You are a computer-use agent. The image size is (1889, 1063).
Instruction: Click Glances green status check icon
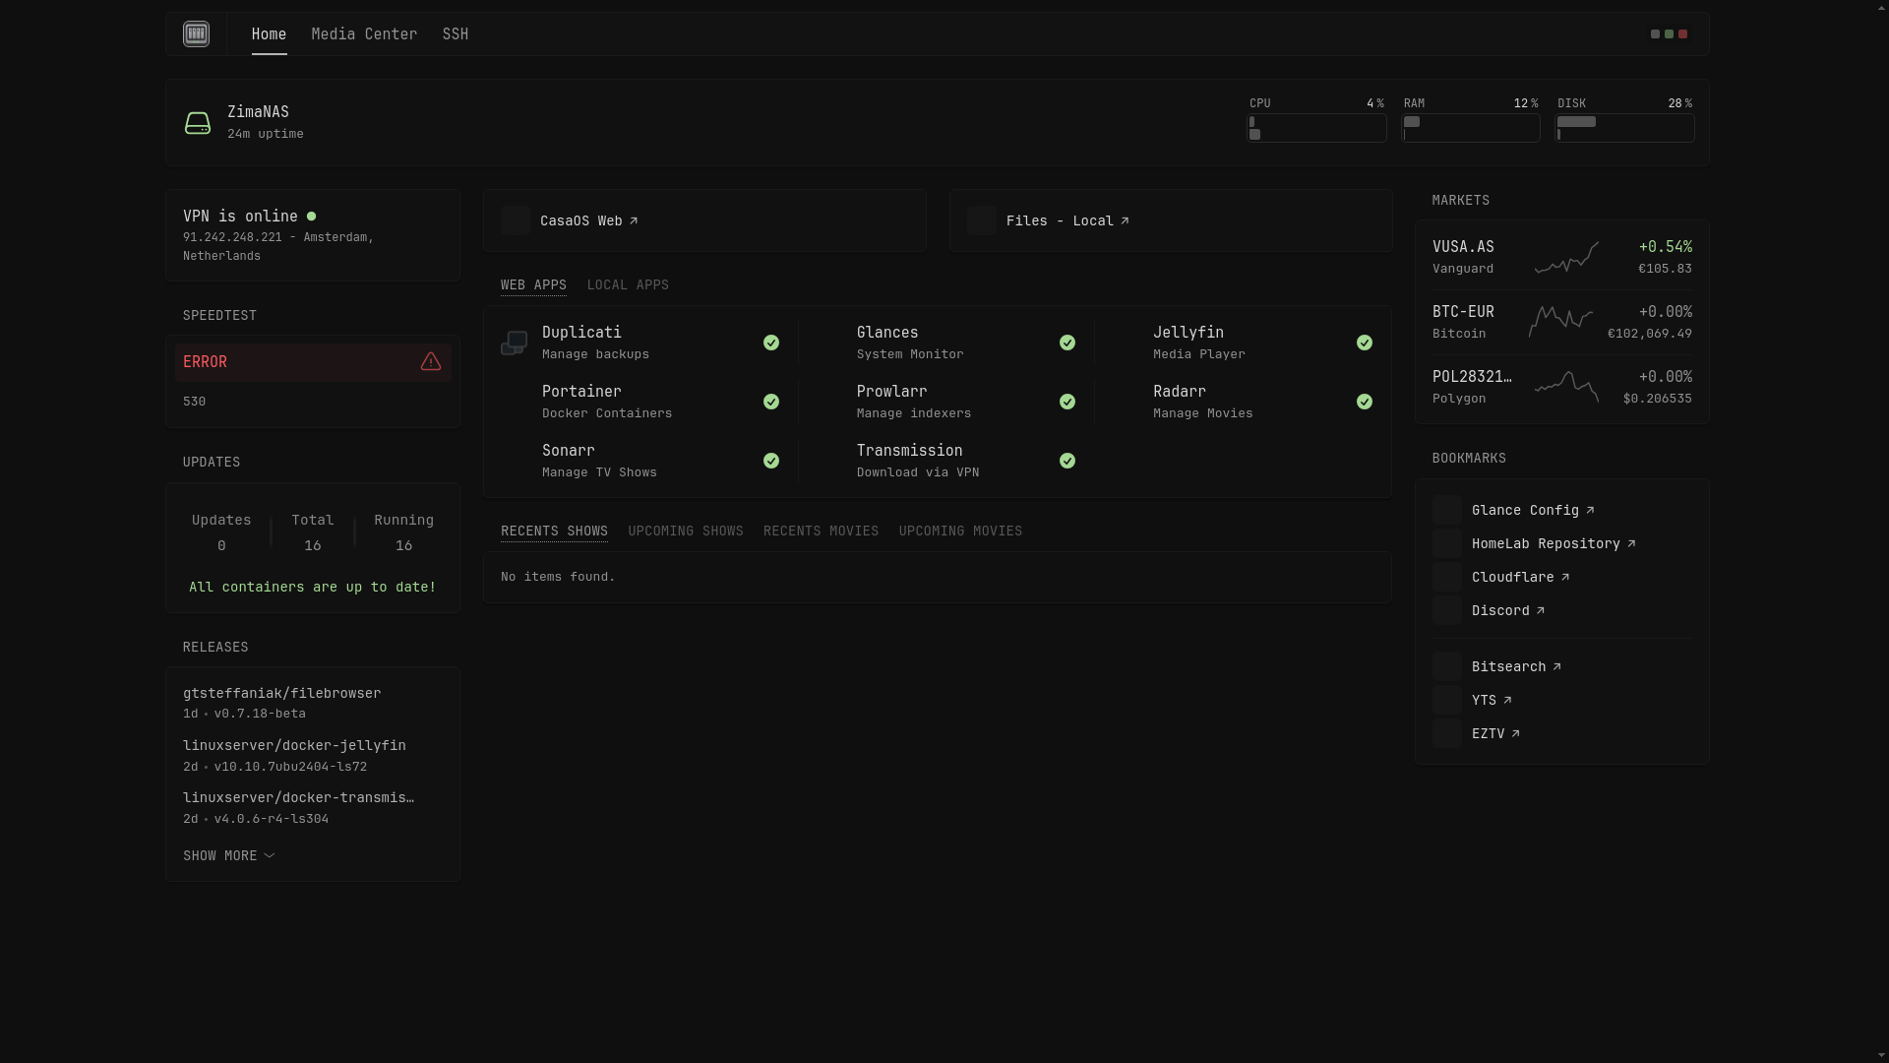[x=1067, y=343]
